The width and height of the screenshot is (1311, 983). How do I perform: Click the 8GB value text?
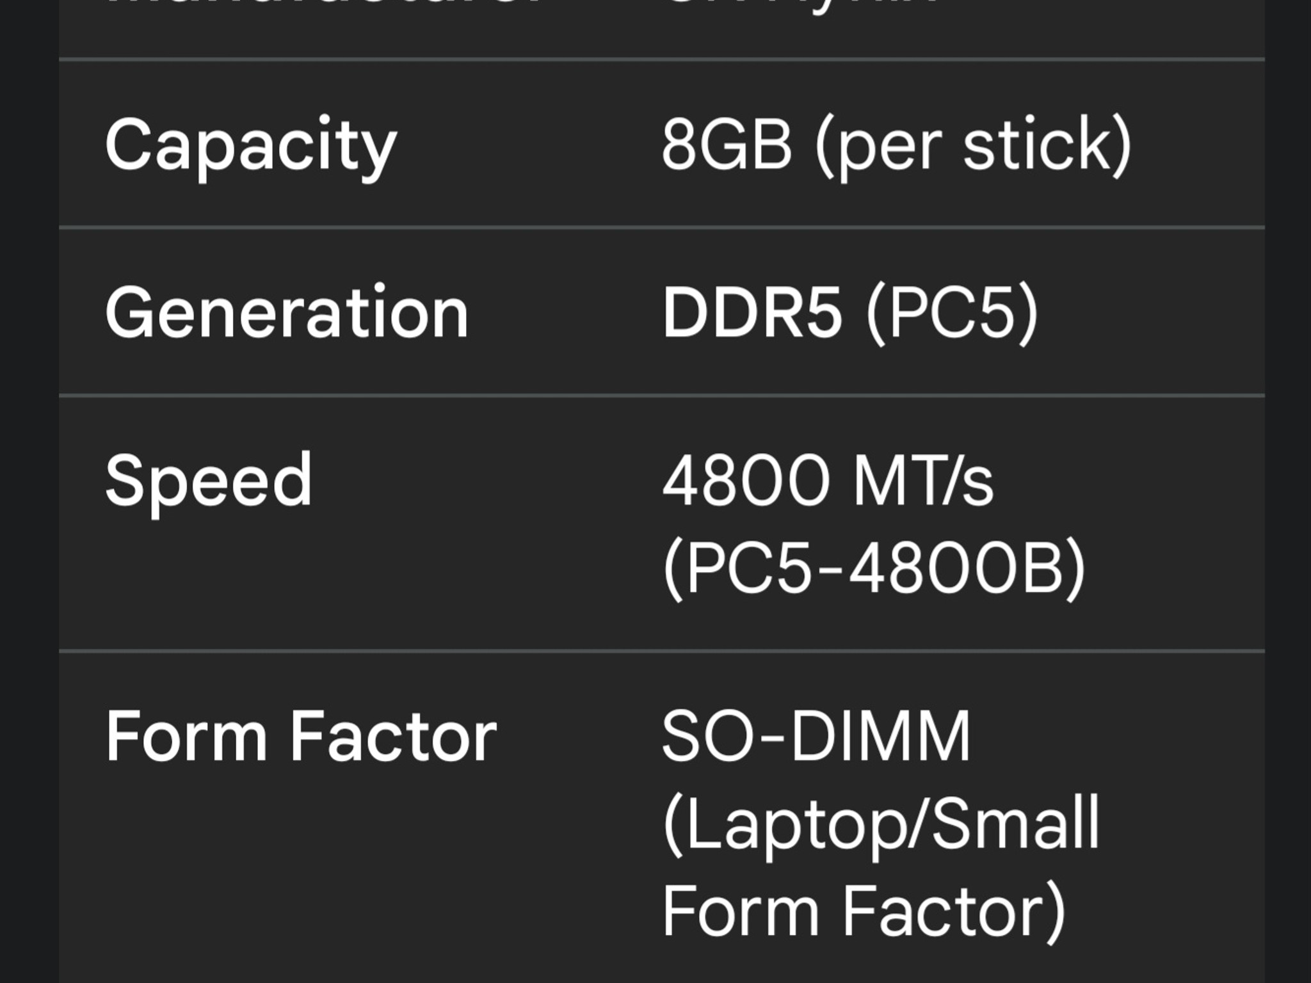727,145
